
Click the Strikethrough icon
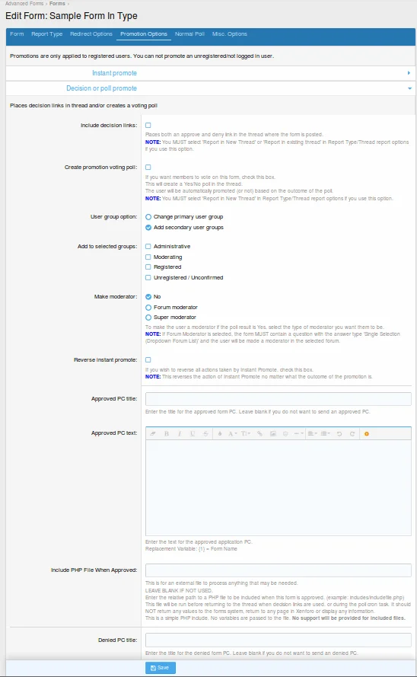[205, 433]
